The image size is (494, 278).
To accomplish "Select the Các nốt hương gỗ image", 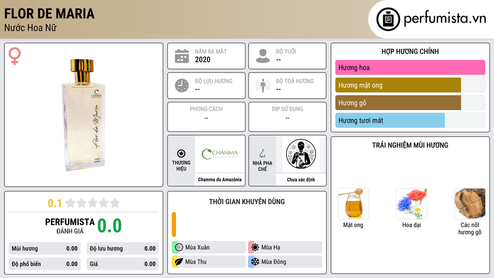I will click(x=470, y=204).
